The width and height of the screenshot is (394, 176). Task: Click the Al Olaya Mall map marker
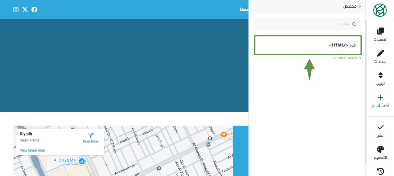(x=82, y=161)
